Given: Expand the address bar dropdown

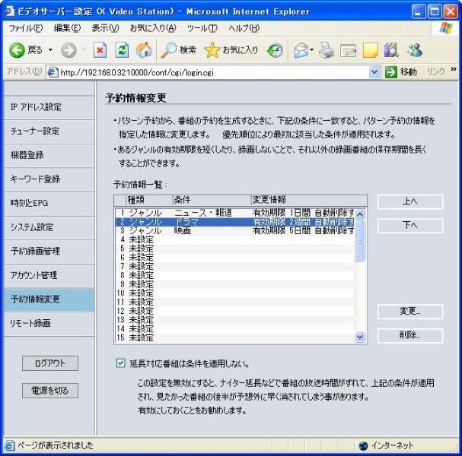Looking at the screenshot, I should 374,72.
